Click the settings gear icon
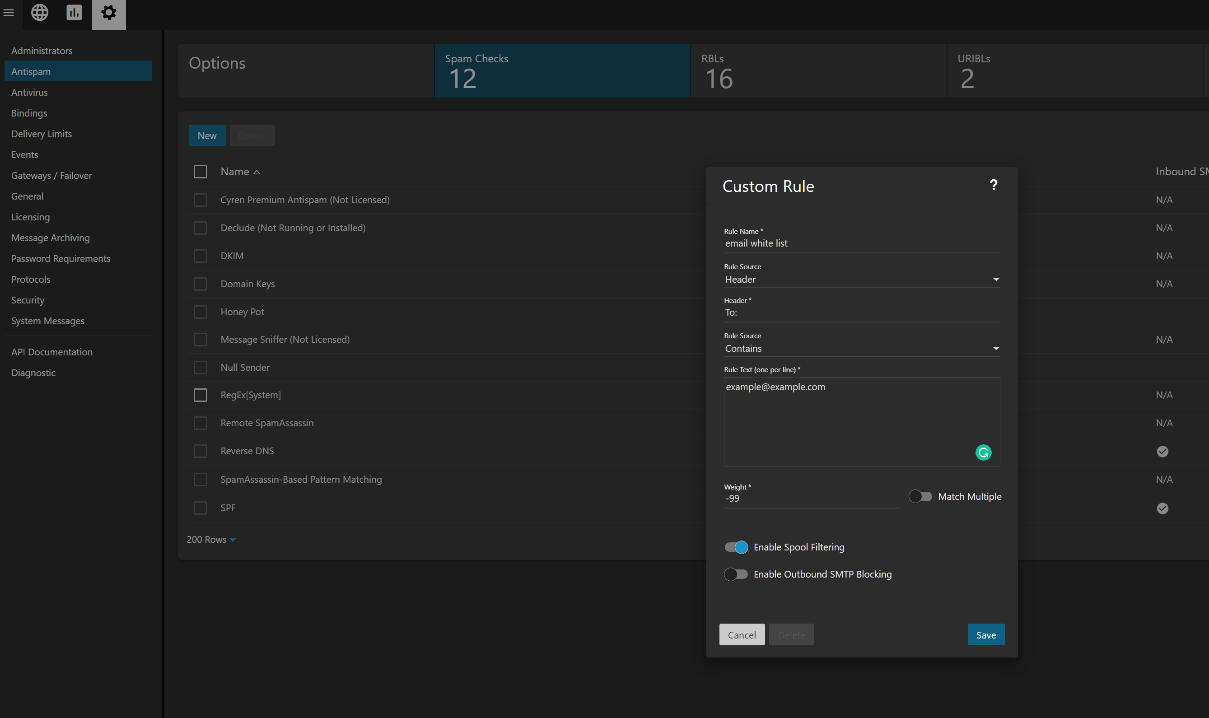The height and width of the screenshot is (718, 1209). 109,13
